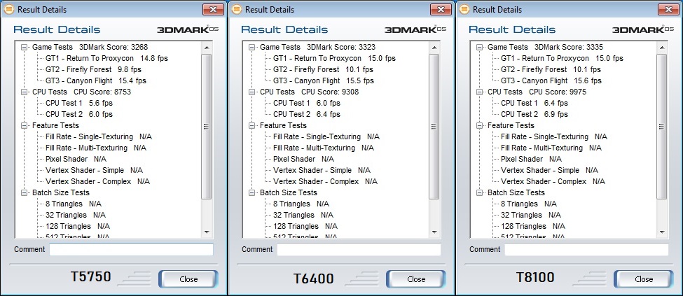Screen dimensions: 683x296
Task: Click Close button in the T6400 window
Action: (416, 279)
